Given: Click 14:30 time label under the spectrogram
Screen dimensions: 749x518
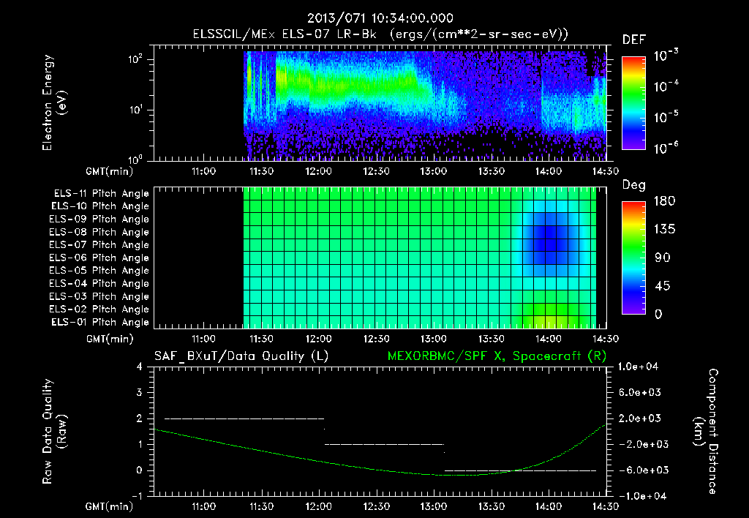Looking at the screenshot, I should [x=606, y=171].
